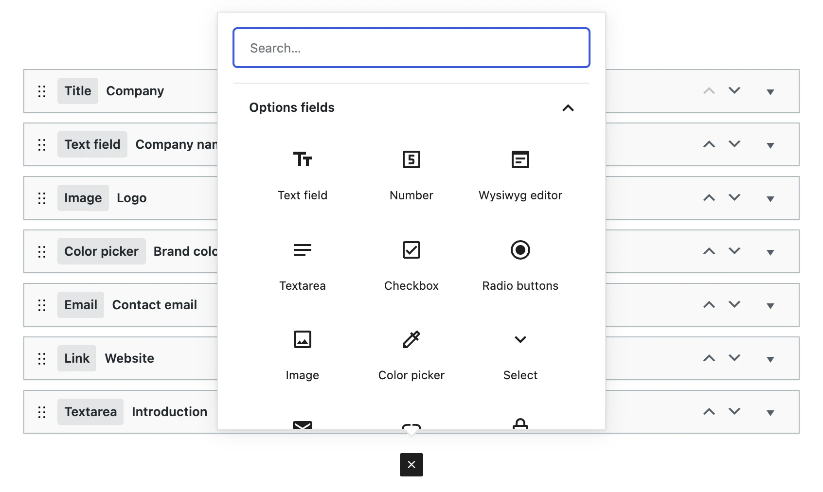Expand the Company name row options
823x492 pixels.
(770, 145)
